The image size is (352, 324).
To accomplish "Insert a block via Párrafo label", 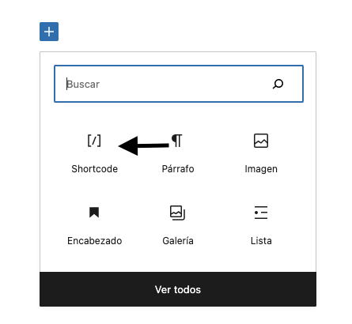I will tap(178, 169).
